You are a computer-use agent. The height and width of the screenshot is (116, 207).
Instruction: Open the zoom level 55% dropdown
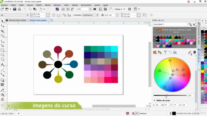90,9
